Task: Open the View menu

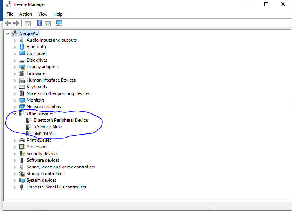Action: [43, 14]
